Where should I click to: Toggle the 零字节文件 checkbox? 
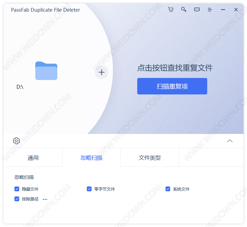(x=89, y=189)
